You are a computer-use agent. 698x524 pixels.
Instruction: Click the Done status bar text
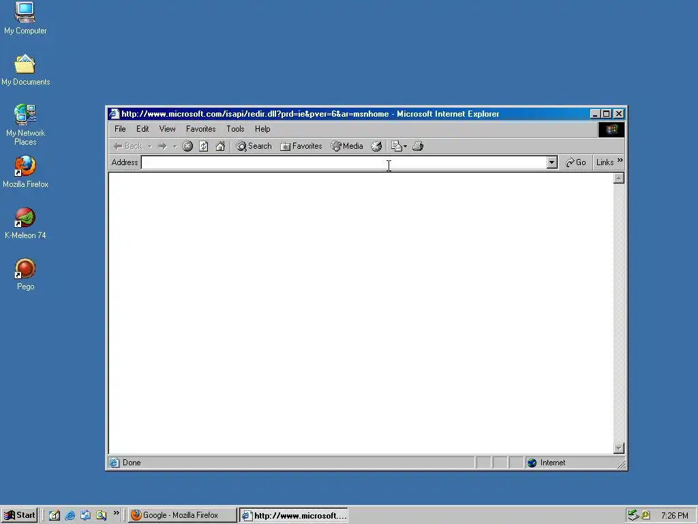[132, 463]
